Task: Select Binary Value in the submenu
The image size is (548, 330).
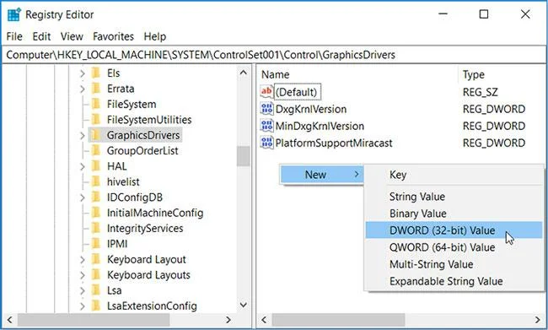Action: [454, 214]
